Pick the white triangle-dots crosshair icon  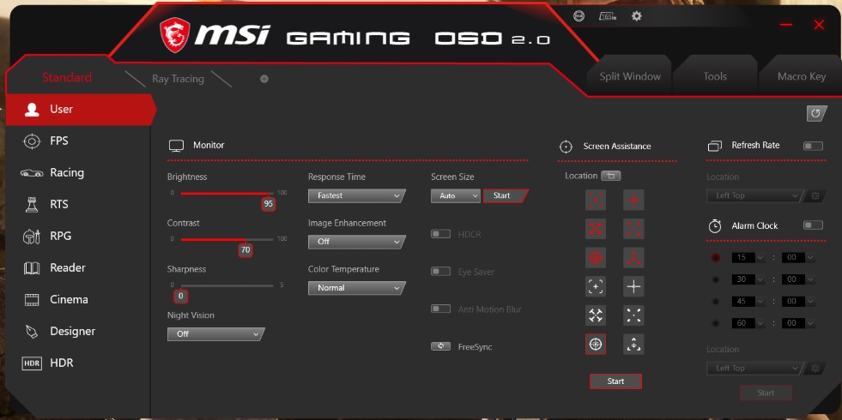pyautogui.click(x=633, y=345)
